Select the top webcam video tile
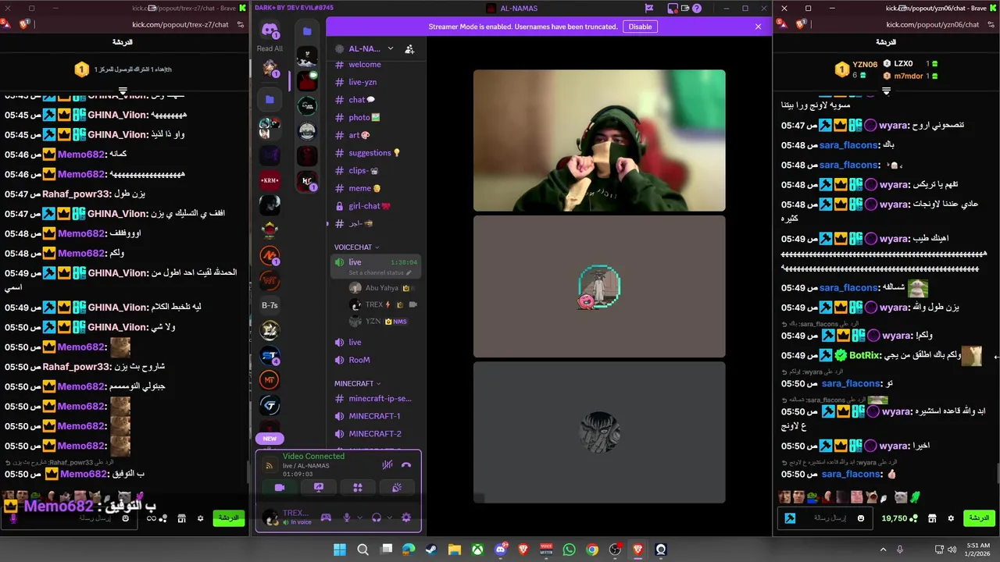This screenshot has height=562, width=1000. tap(599, 140)
